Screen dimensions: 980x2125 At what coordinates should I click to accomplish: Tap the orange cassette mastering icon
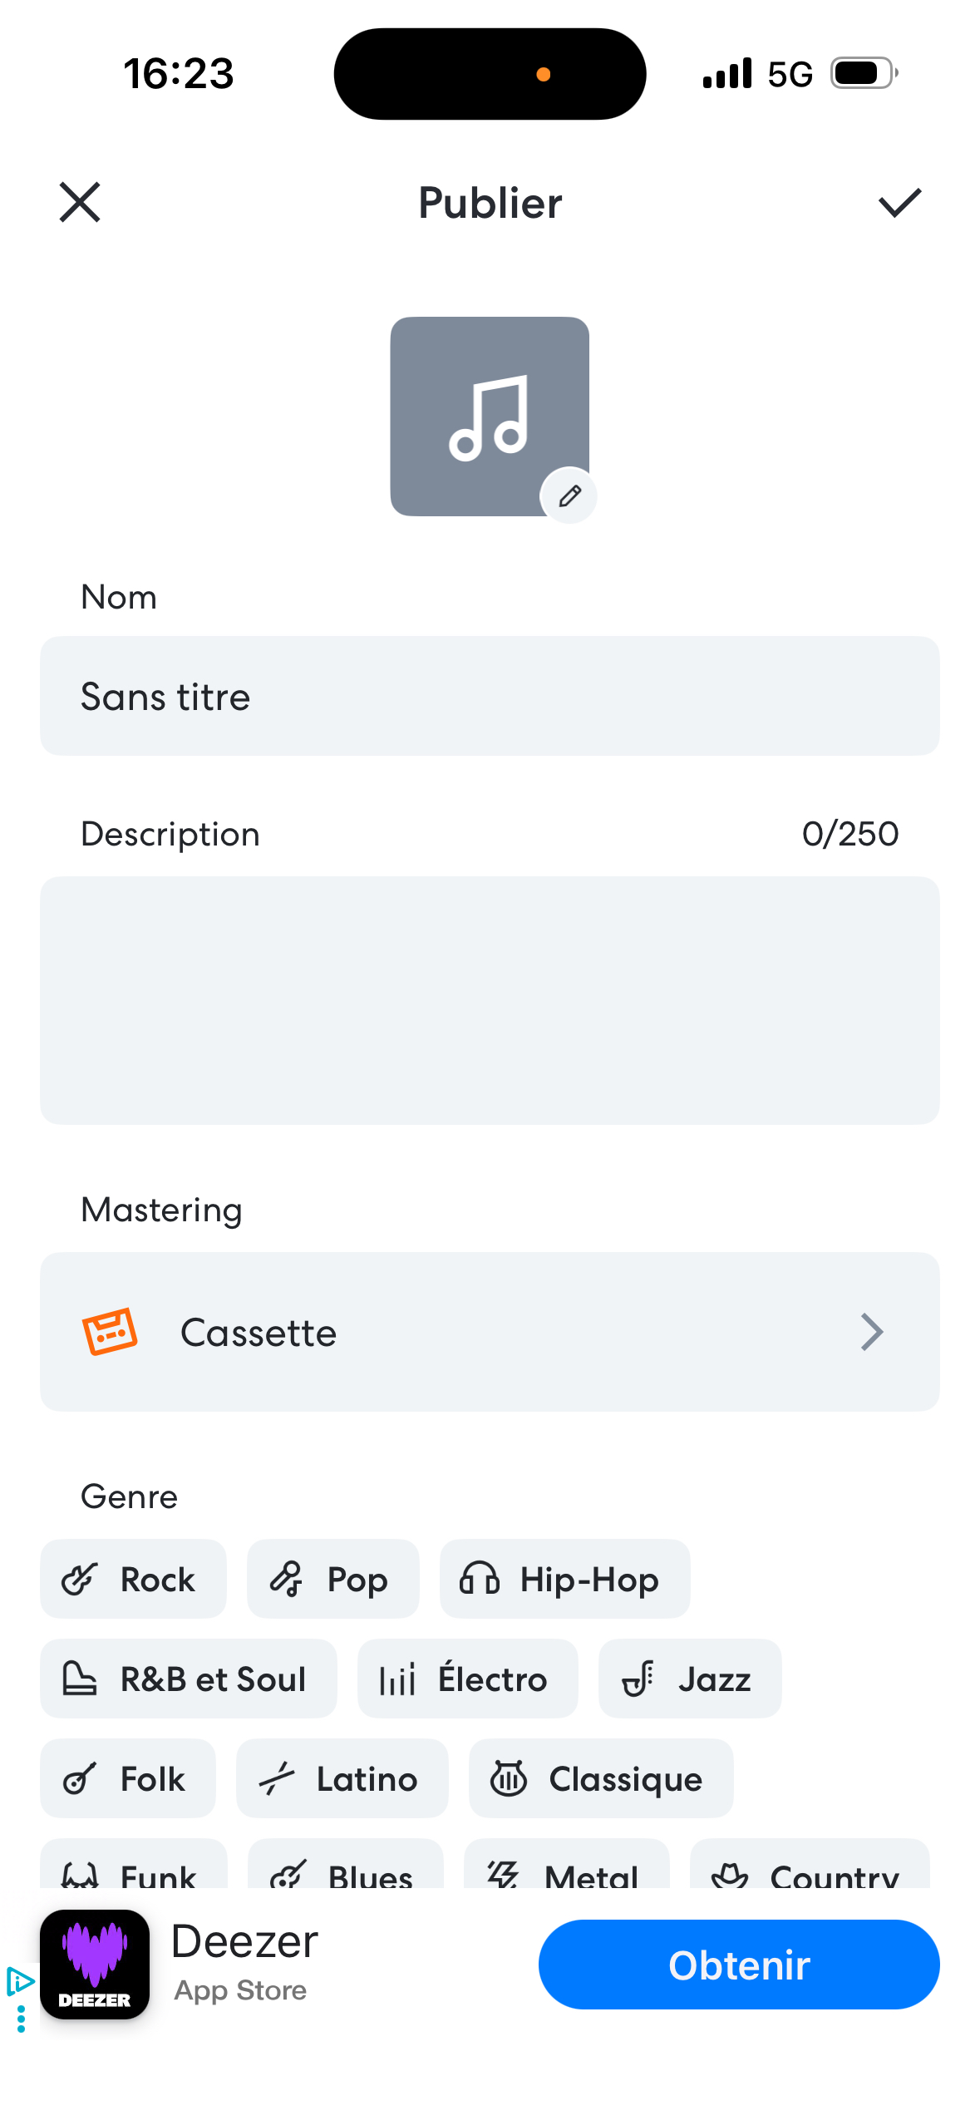coord(109,1332)
